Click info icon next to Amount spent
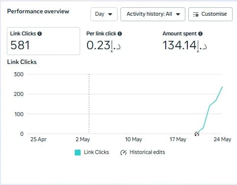 [x=200, y=33]
